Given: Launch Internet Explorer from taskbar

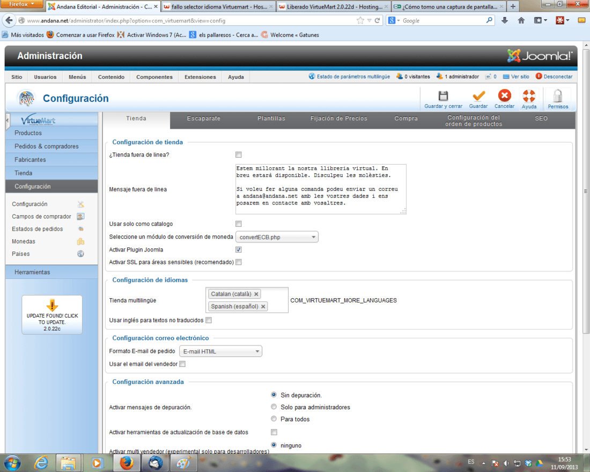Looking at the screenshot, I should [41, 462].
